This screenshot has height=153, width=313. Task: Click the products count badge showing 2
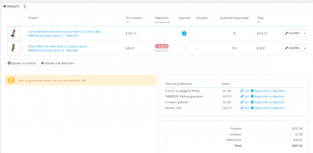pyautogui.click(x=25, y=7)
